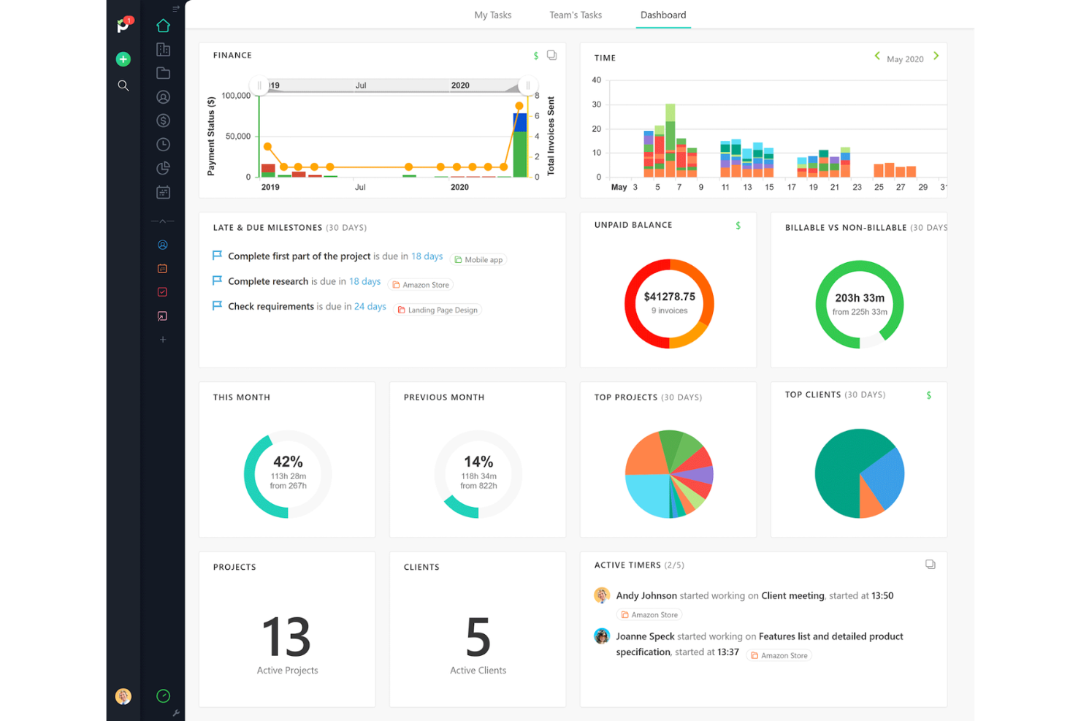The image size is (1081, 721).
Task: Open the time clock icon in sidebar
Action: [163, 145]
